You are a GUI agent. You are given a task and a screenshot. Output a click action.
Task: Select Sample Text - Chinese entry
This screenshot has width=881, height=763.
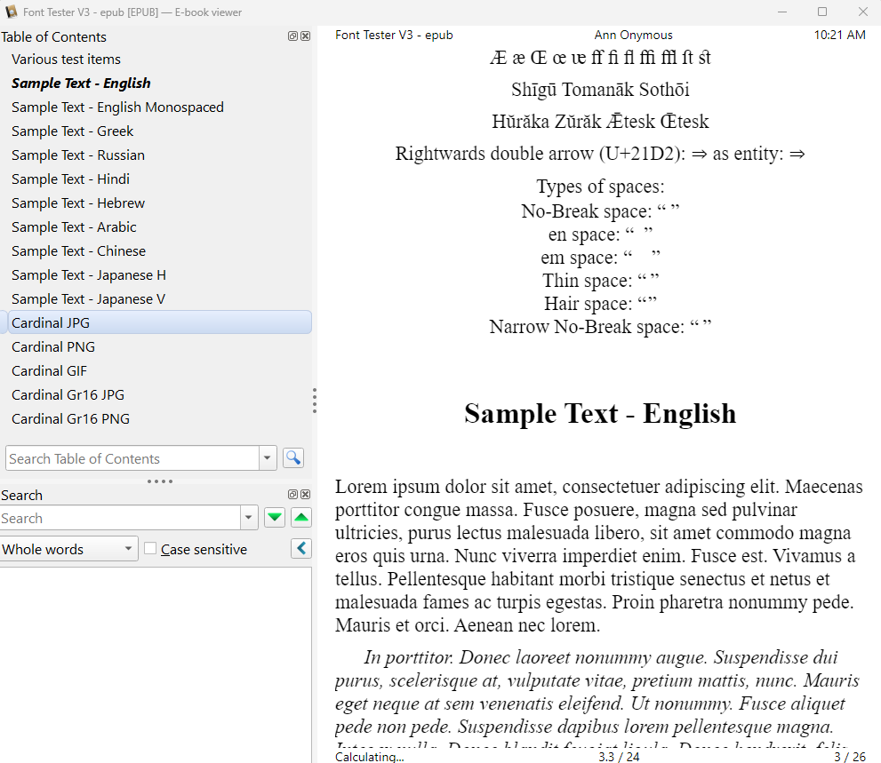click(78, 251)
